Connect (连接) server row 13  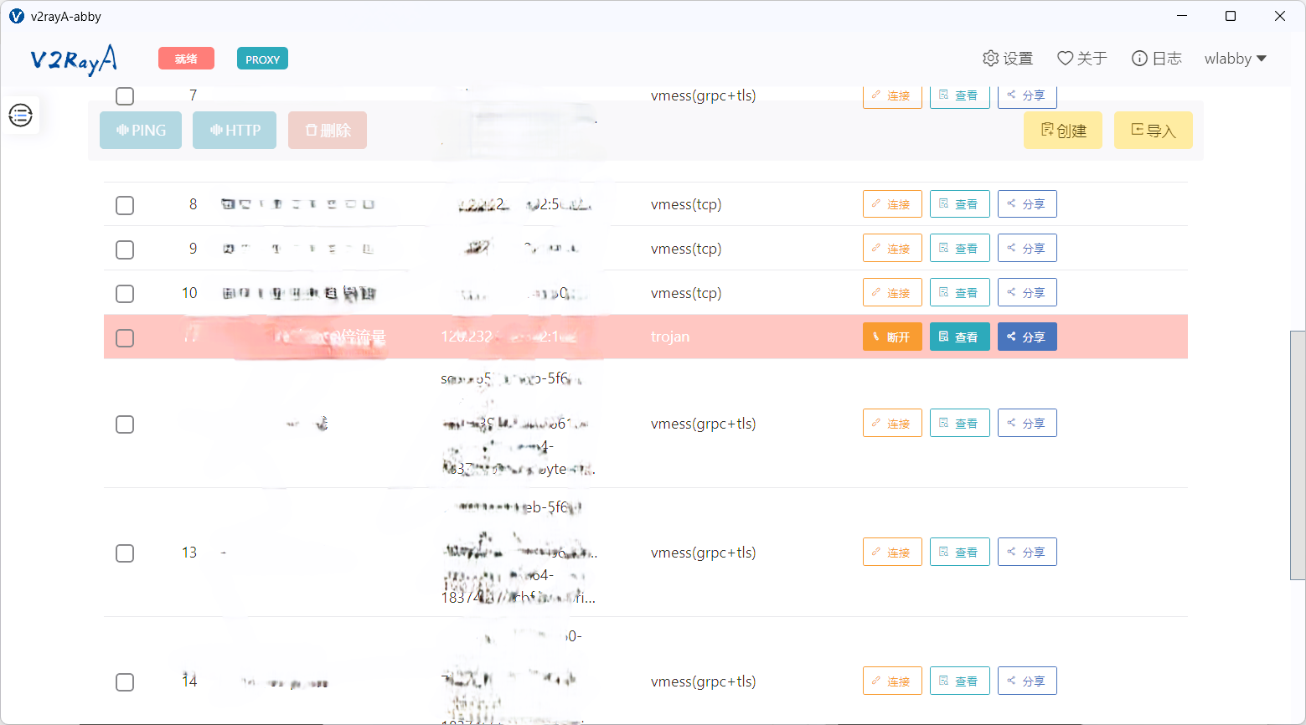[x=892, y=552]
